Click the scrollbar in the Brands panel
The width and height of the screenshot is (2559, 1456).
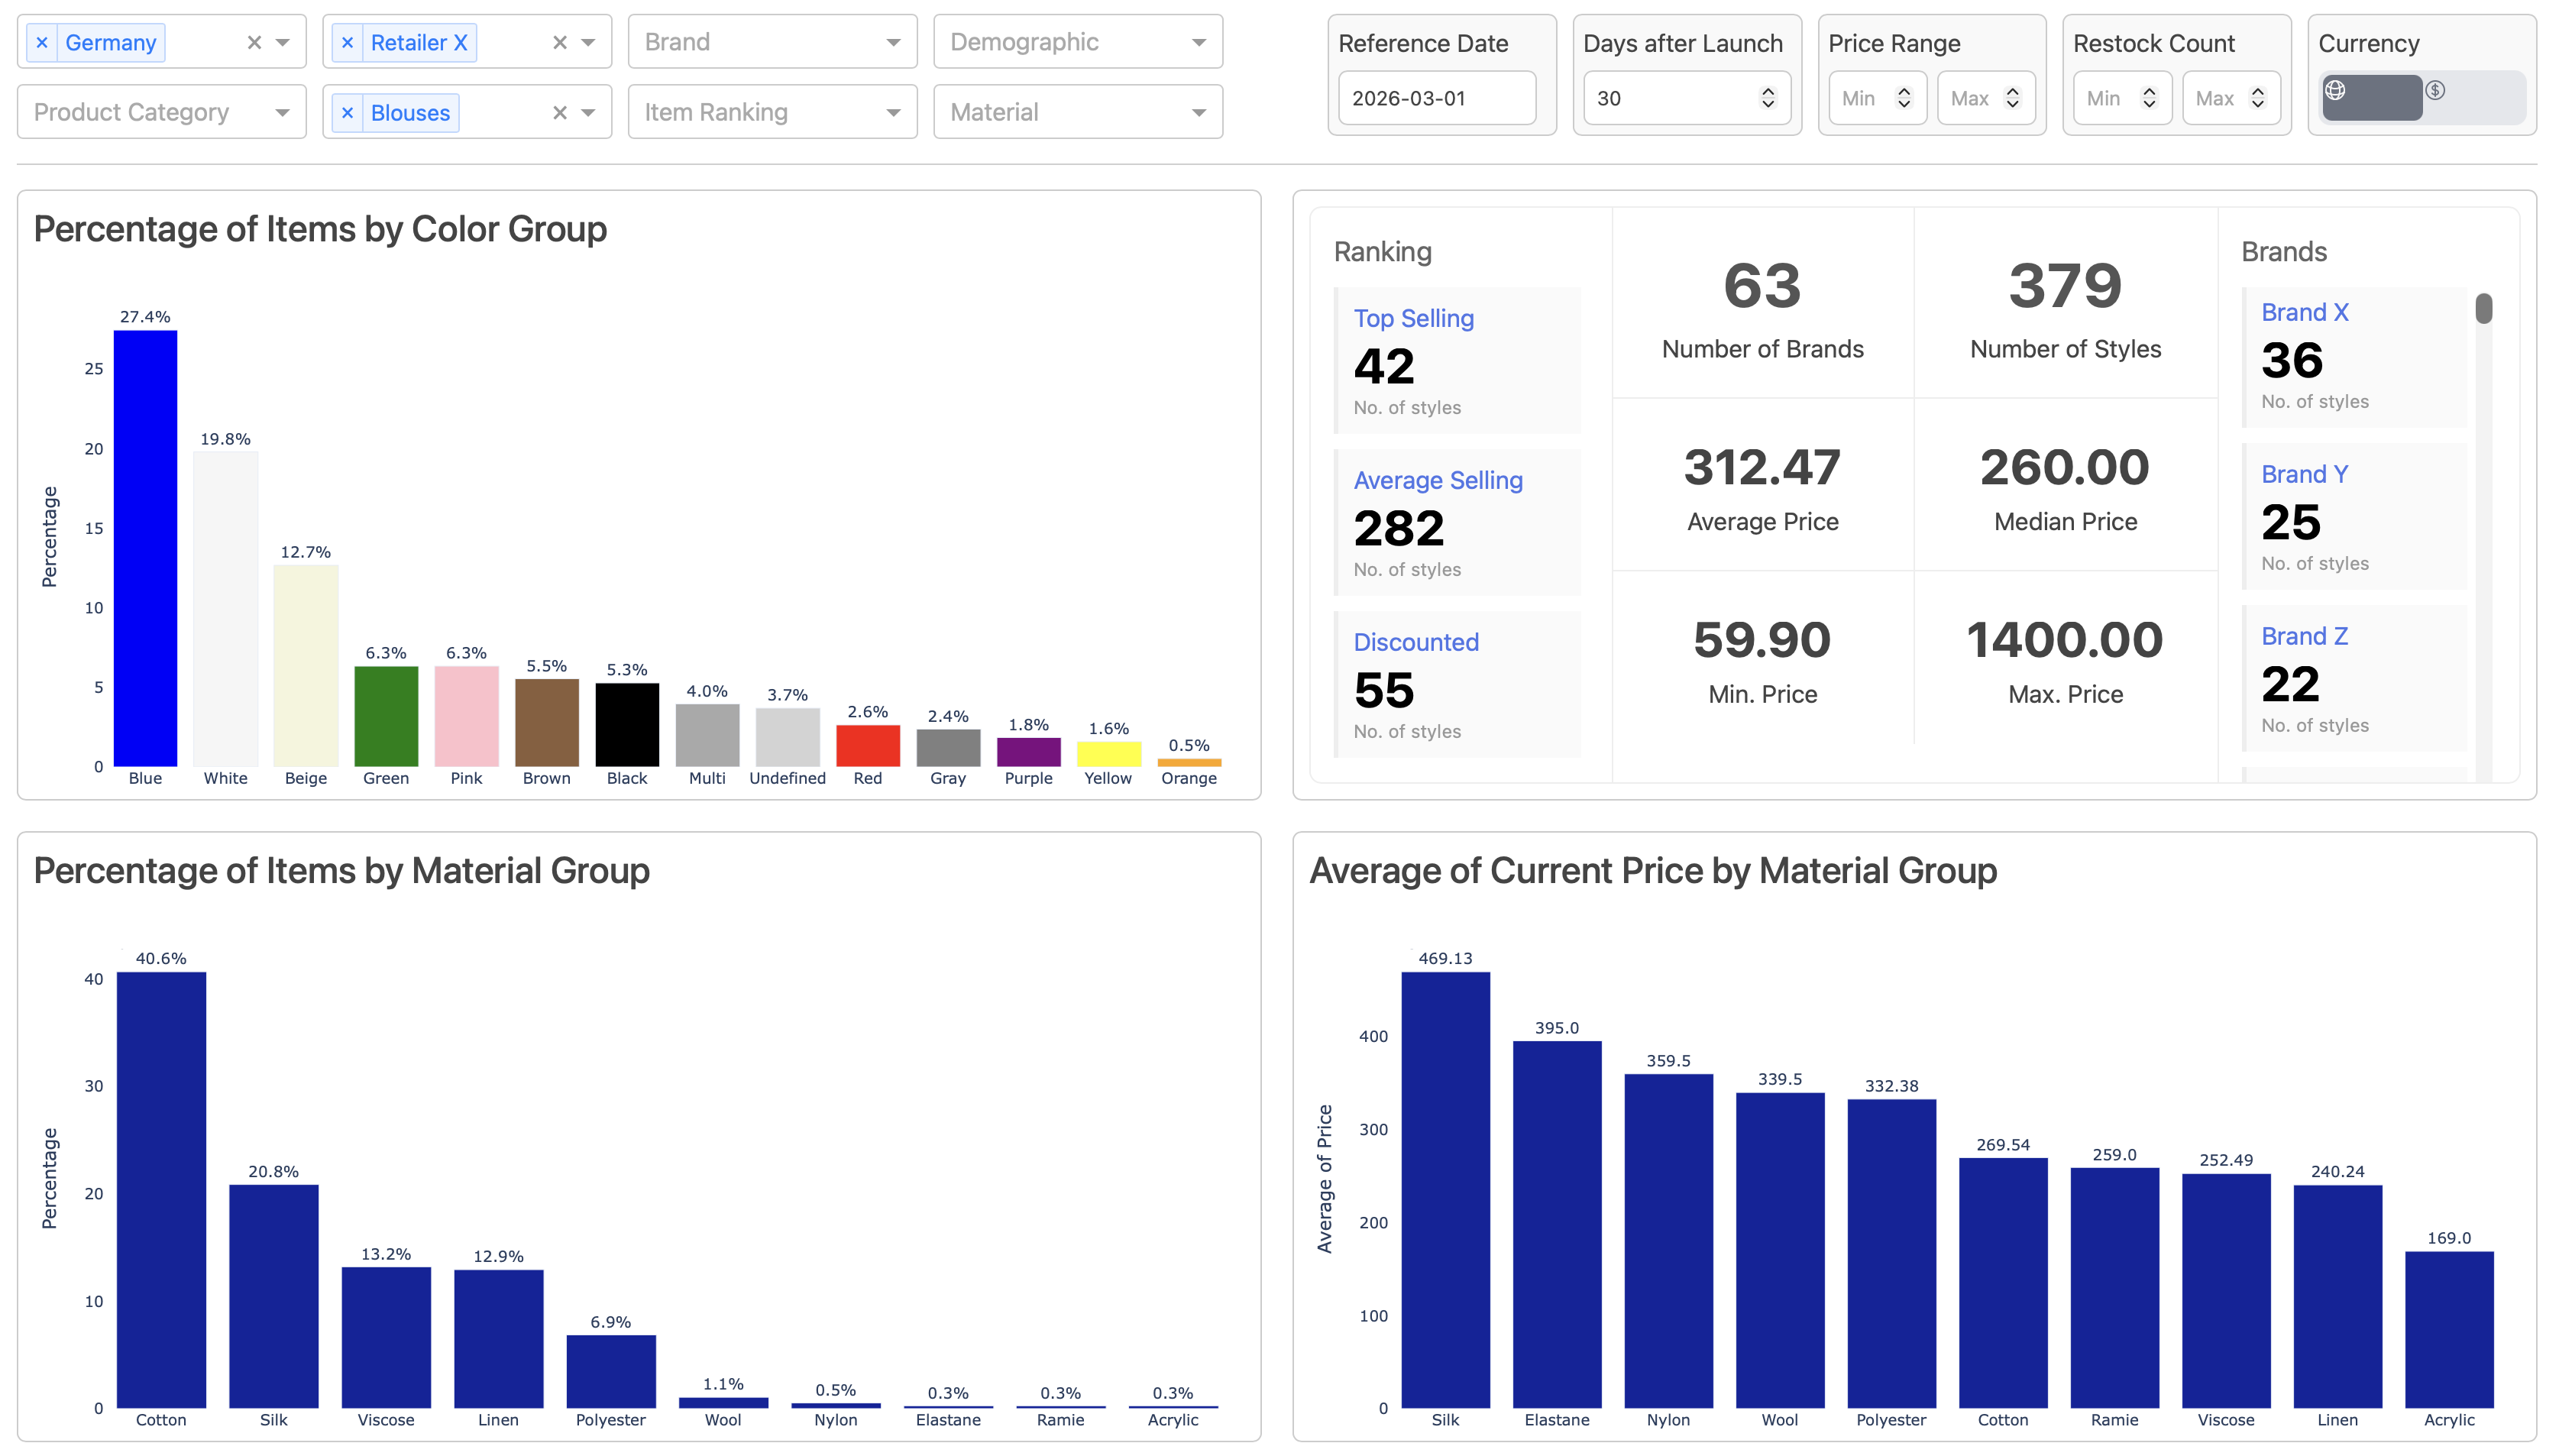[x=2483, y=312]
